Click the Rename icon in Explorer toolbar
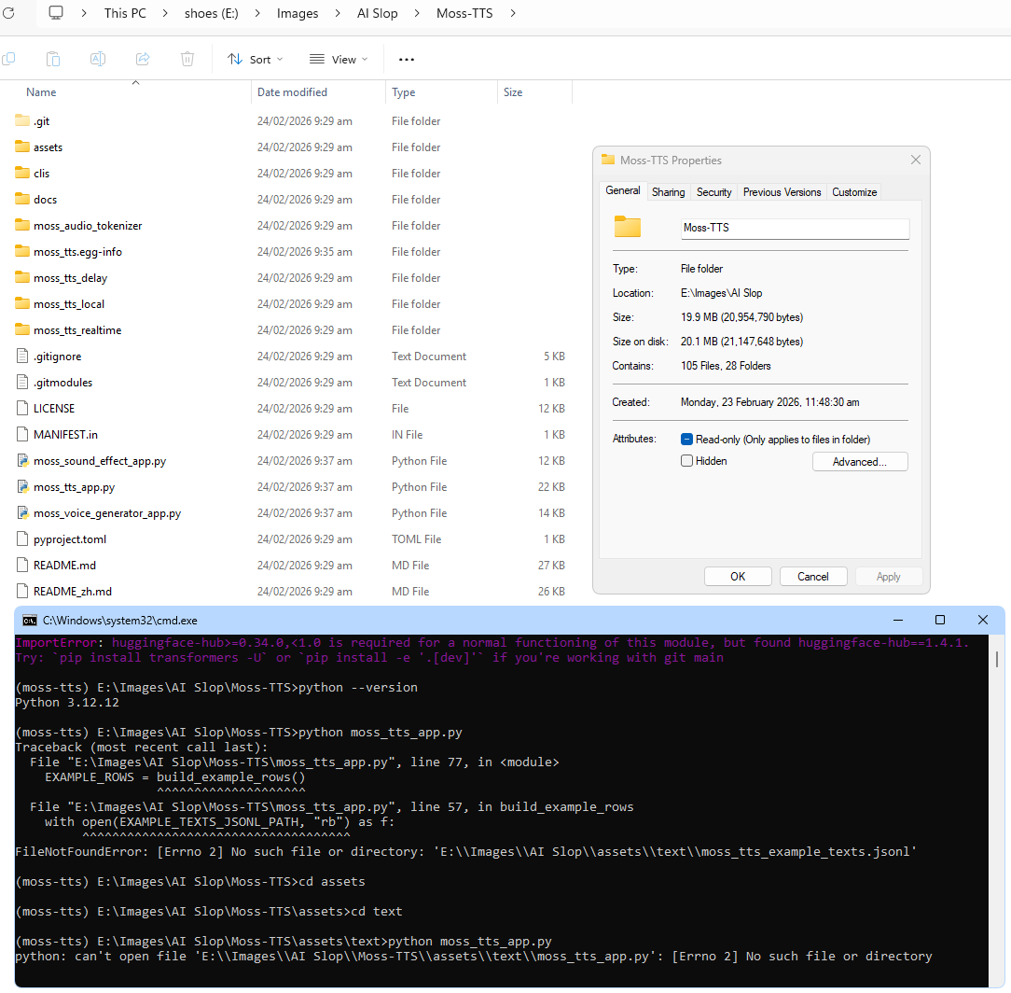1011x993 pixels. [98, 60]
